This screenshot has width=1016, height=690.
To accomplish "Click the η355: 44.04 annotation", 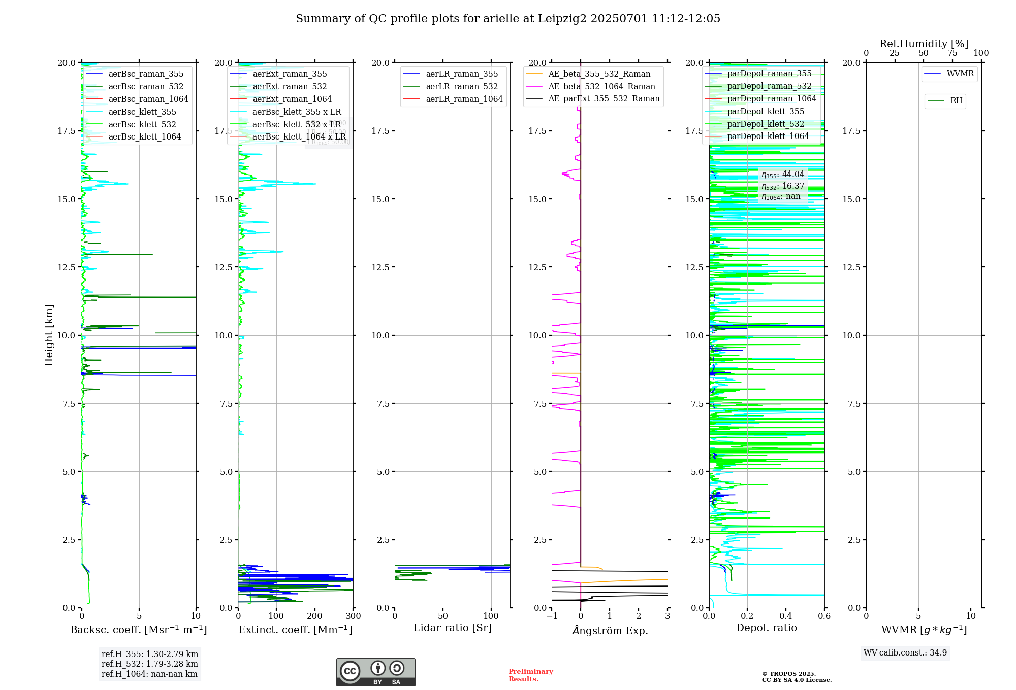I will (x=783, y=175).
